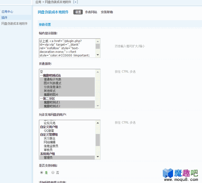
Task: Click up arrow of 开通版块 list scrollbar
Action: [98, 72]
